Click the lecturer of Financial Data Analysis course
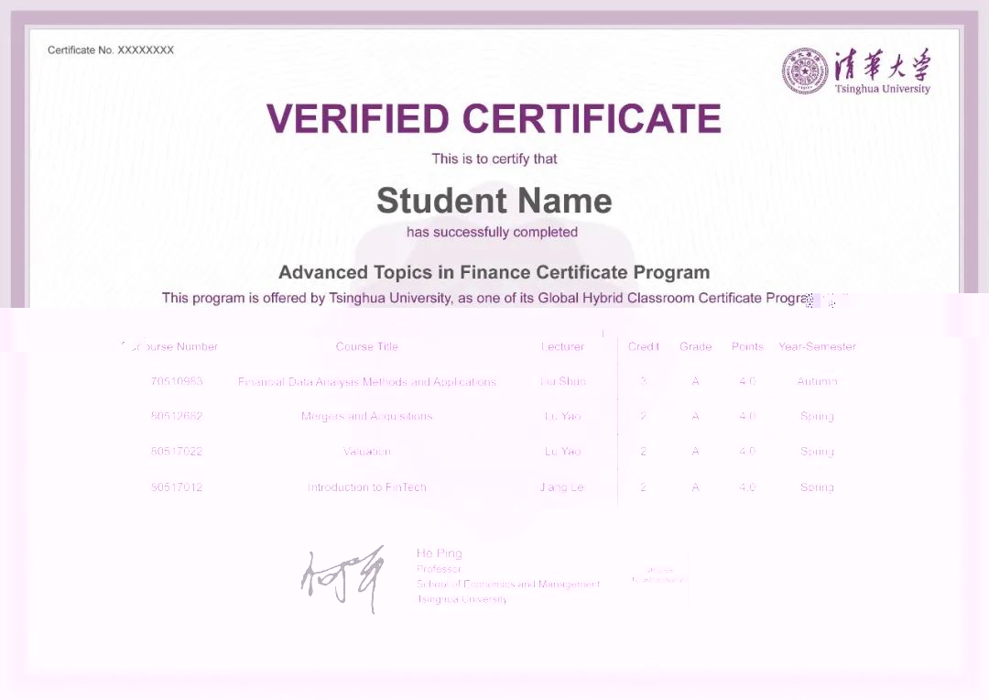This screenshot has height=700, width=989. click(x=562, y=381)
